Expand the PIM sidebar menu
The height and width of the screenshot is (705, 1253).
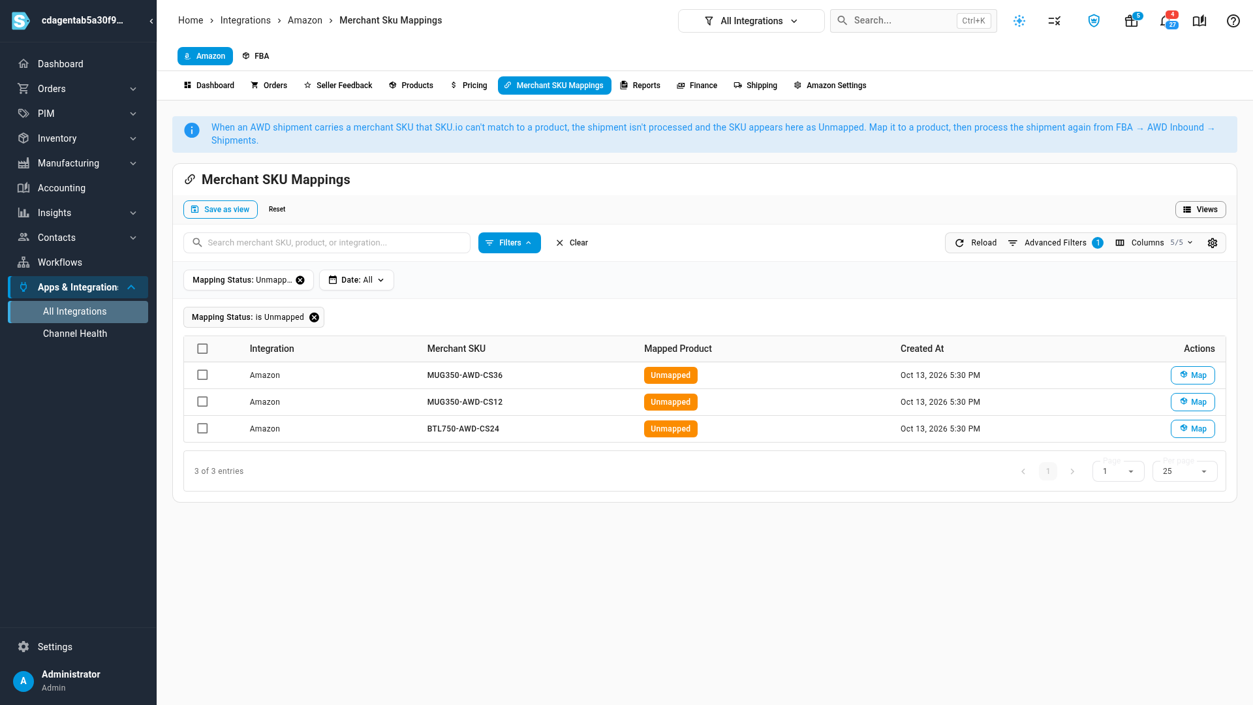[x=78, y=114]
